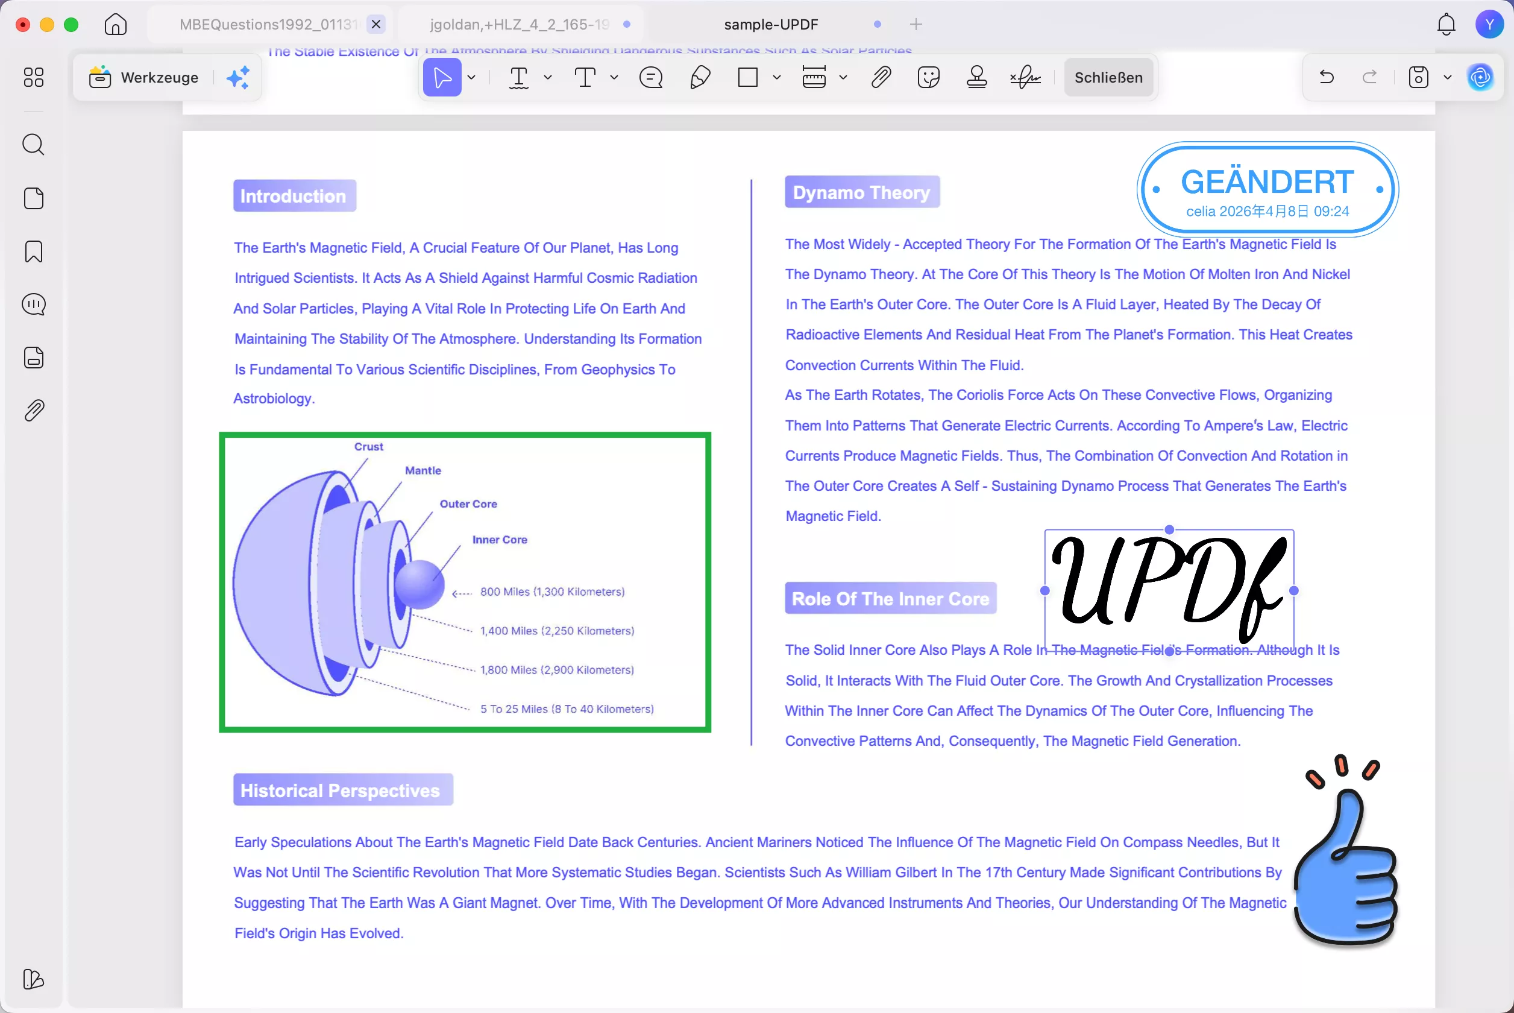This screenshot has width=1514, height=1013.
Task: Toggle the text underline markup tool
Action: tap(518, 78)
